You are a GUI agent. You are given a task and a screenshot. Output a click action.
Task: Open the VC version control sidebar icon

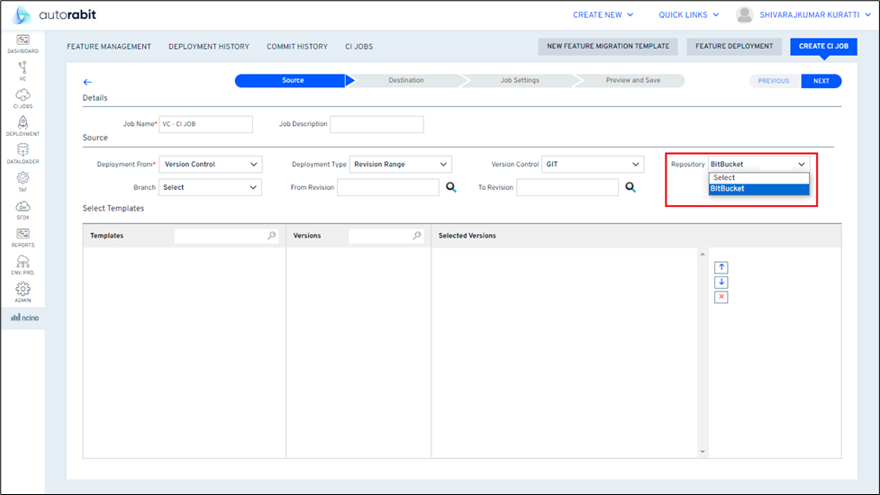coord(23,68)
